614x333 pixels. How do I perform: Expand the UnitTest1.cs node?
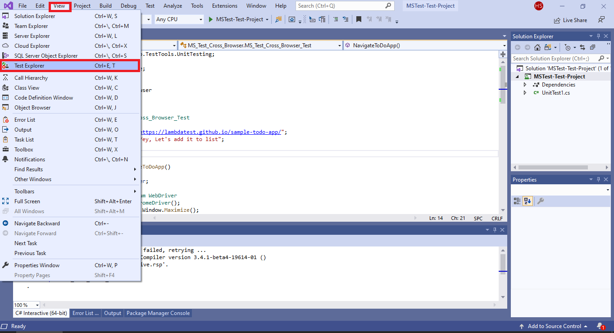(525, 93)
